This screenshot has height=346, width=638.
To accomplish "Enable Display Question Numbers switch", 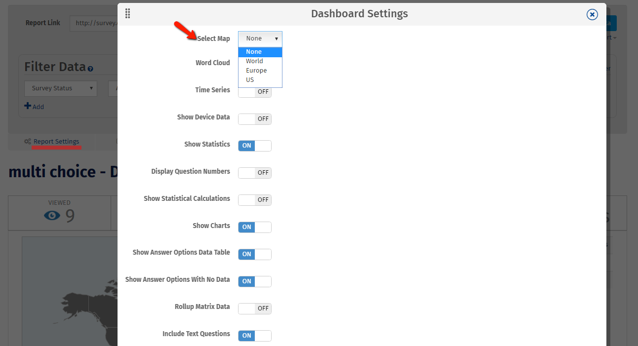I will coord(255,173).
